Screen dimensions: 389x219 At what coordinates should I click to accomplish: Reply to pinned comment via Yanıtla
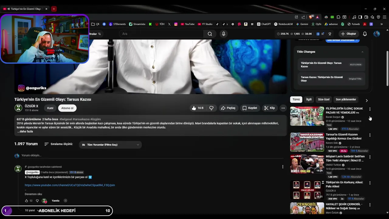(56, 201)
